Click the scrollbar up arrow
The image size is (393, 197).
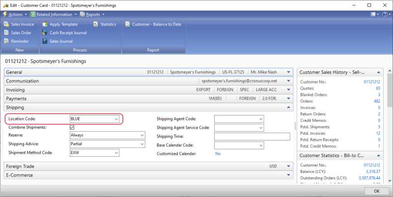point(390,71)
